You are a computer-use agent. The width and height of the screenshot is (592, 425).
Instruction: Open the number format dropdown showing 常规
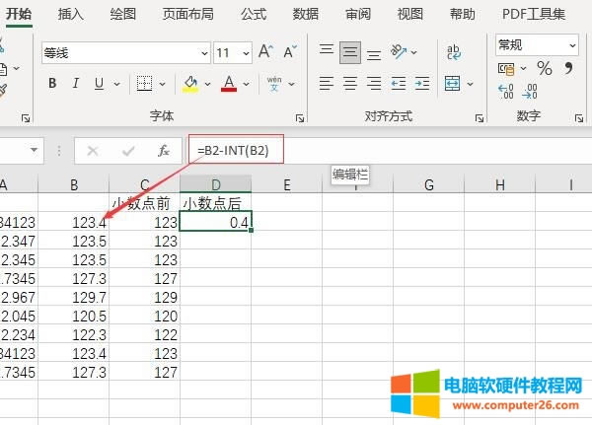[x=572, y=44]
